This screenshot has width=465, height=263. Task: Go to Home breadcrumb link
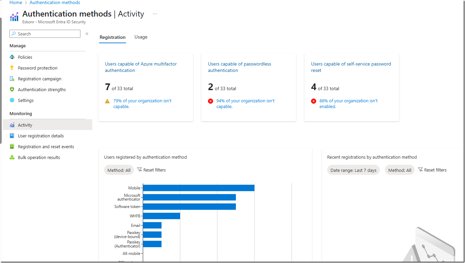(16, 3)
